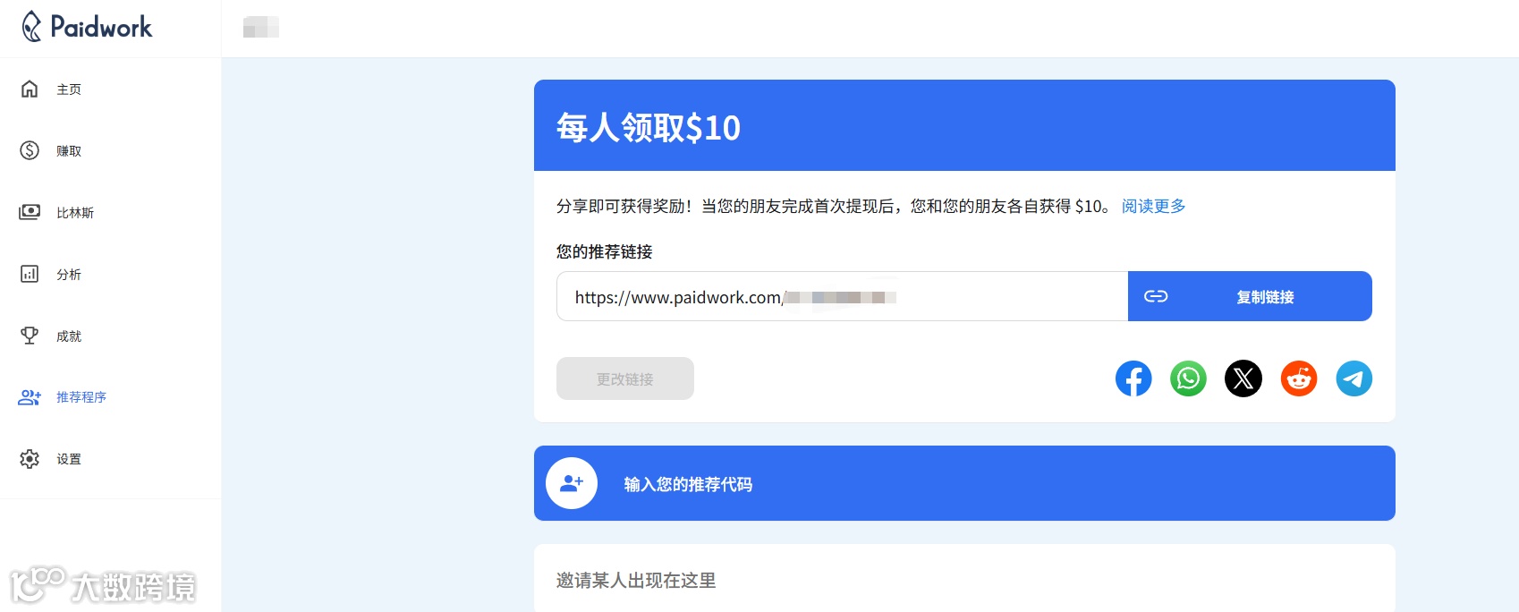Click the referral link text field

coord(842,296)
